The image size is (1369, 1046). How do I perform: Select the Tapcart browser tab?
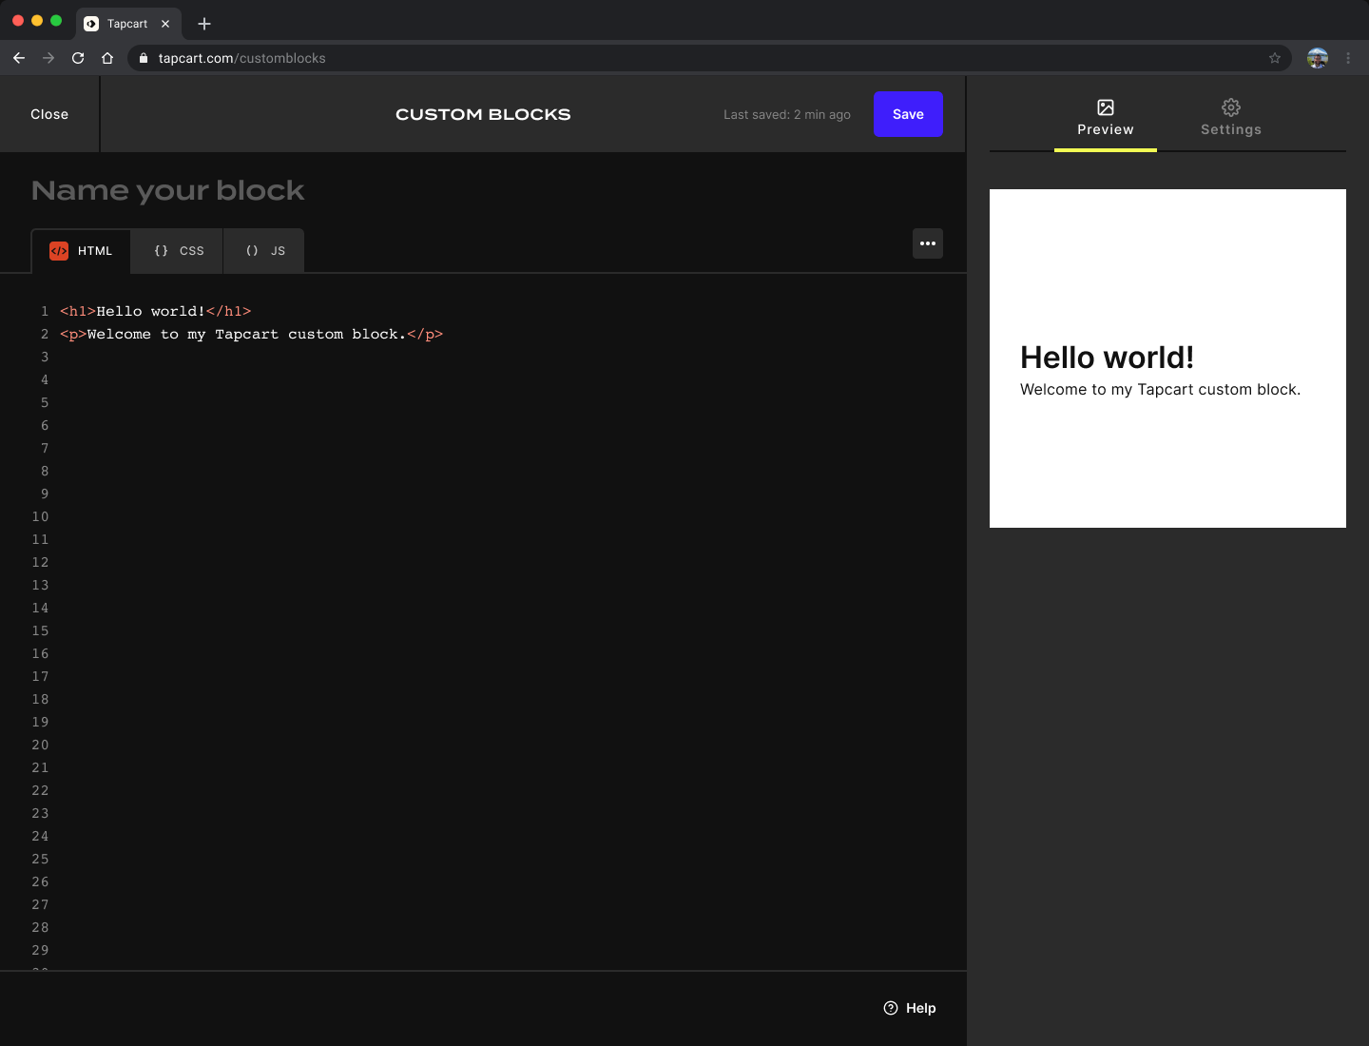coord(128,24)
